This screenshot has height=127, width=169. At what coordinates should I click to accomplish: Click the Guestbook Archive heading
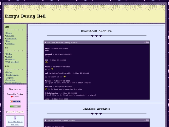tap(96, 31)
